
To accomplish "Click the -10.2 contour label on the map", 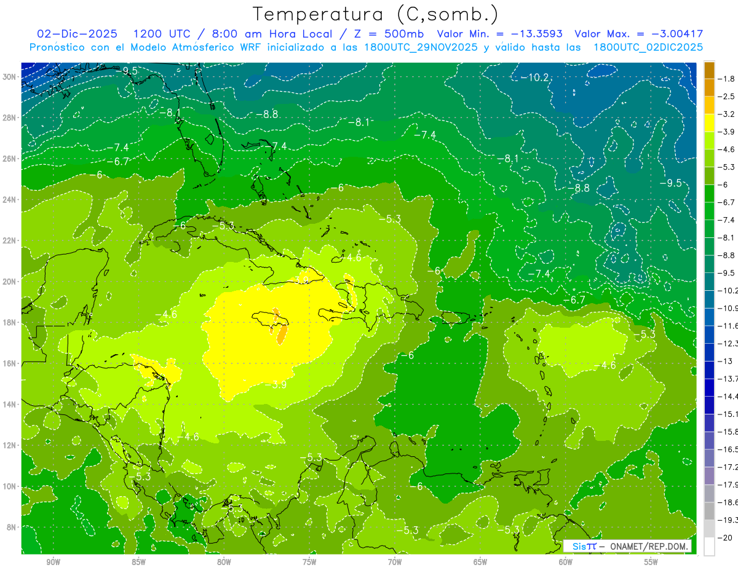I will click(x=534, y=77).
